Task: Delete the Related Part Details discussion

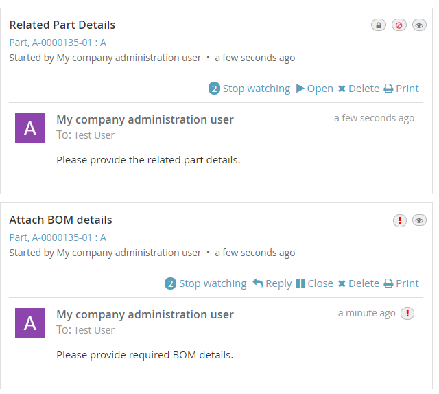Action: pyautogui.click(x=358, y=89)
